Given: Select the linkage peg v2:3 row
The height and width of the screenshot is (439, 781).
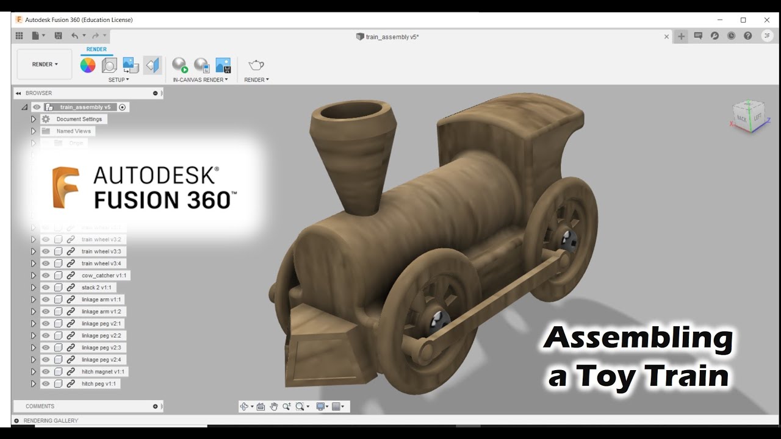Looking at the screenshot, I should pos(101,348).
